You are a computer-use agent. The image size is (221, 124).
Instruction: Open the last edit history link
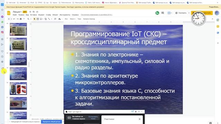click(97, 15)
